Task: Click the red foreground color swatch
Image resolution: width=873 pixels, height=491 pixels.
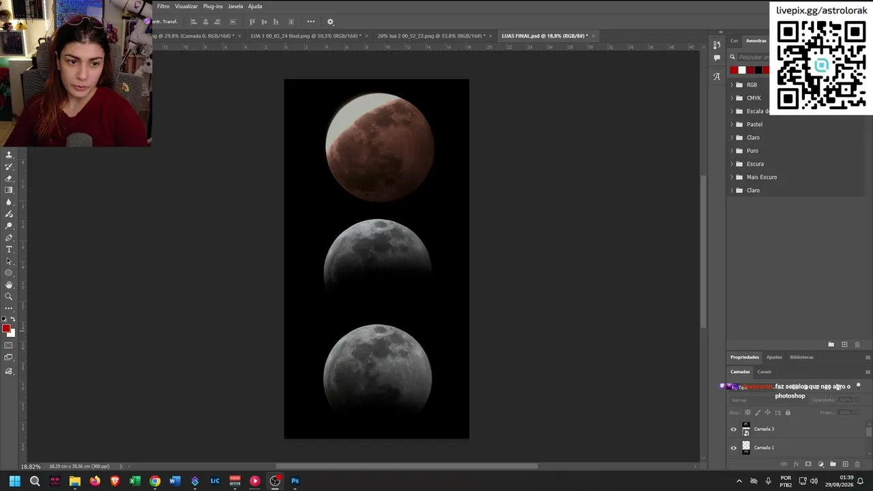Action: pyautogui.click(x=6, y=329)
